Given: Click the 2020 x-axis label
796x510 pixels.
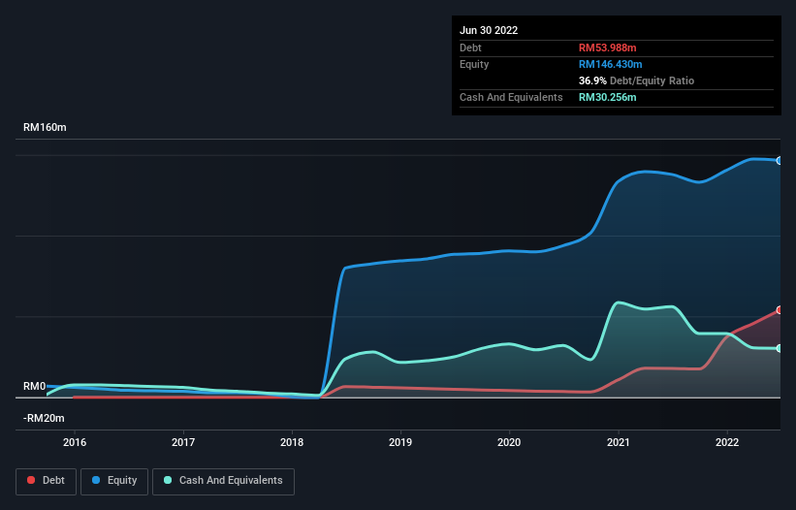Looking at the screenshot, I should (509, 442).
